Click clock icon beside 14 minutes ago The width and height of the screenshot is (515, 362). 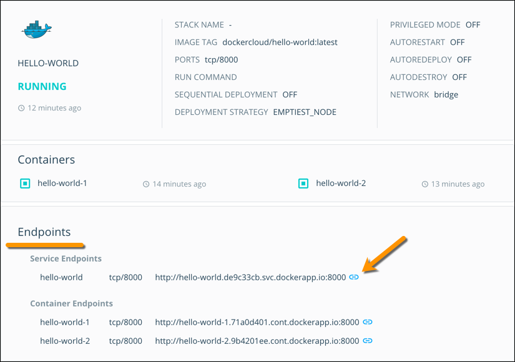pyautogui.click(x=146, y=184)
